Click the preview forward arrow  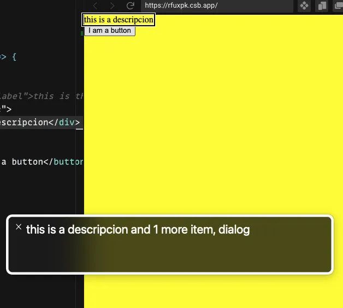[x=112, y=5]
